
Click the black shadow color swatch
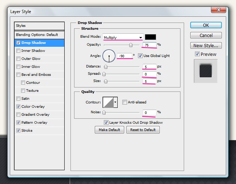(x=150, y=37)
